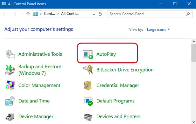Open Backup and Restore icon
Viewport: 196px width, 124px height.
(x=10, y=70)
